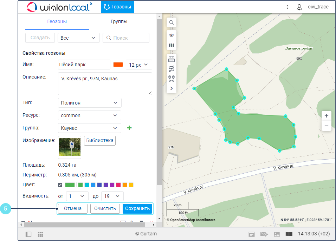Click the Сохранить button
The image size is (336, 241).
(x=137, y=208)
